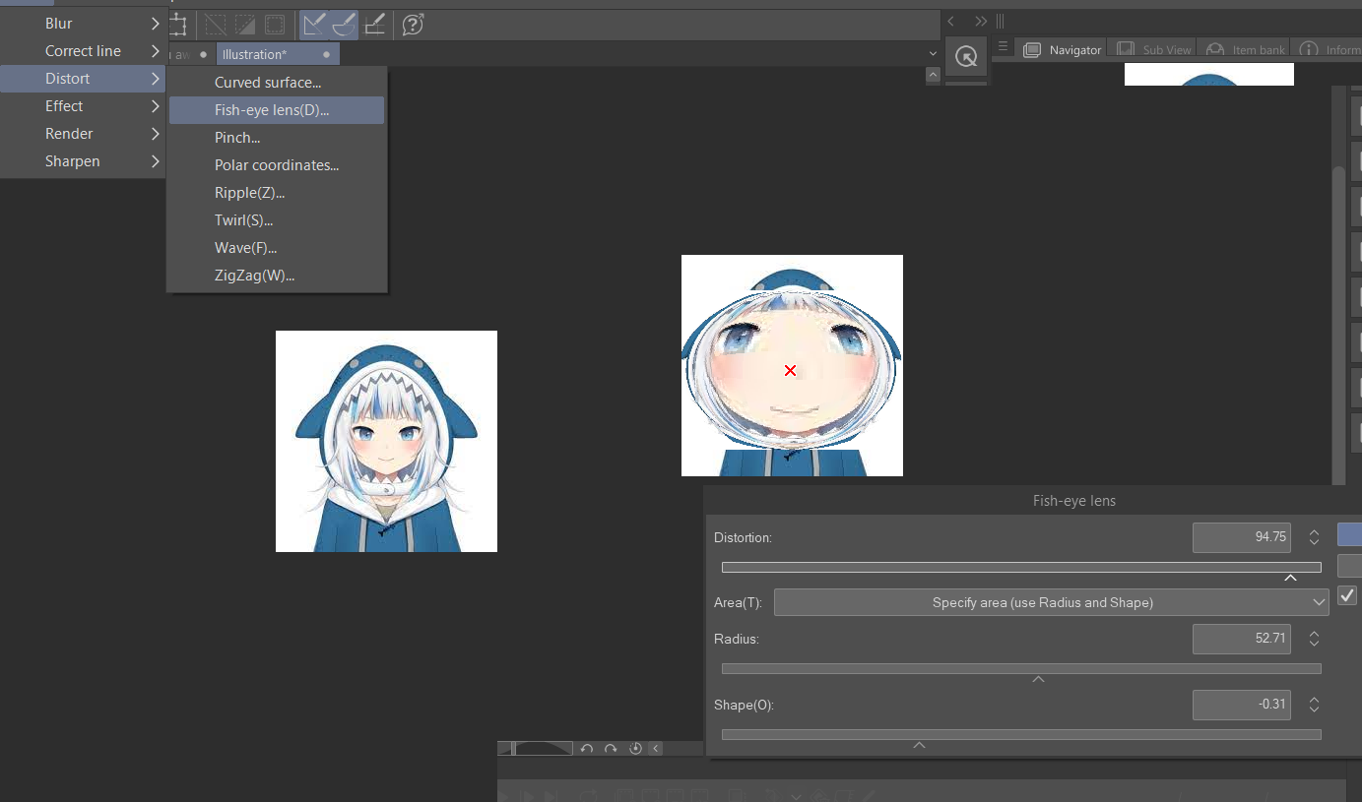1362x802 pixels.
Task: Click the Shape(O) value input field
Action: click(1241, 705)
